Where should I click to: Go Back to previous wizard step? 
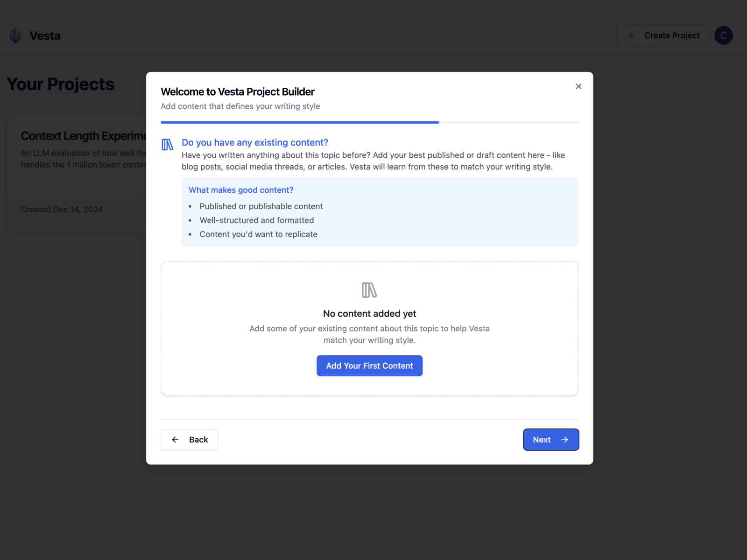pyautogui.click(x=189, y=440)
